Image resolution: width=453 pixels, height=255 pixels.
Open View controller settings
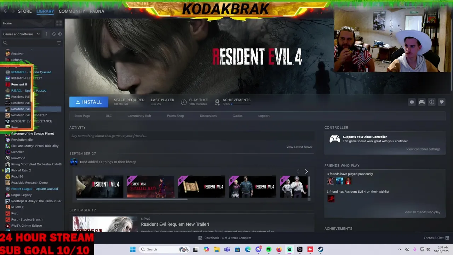pos(423,149)
